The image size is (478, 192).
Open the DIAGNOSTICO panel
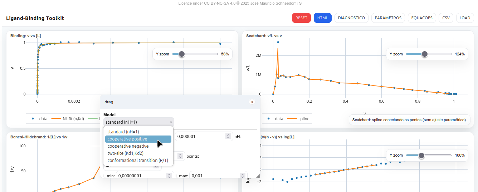click(x=351, y=18)
